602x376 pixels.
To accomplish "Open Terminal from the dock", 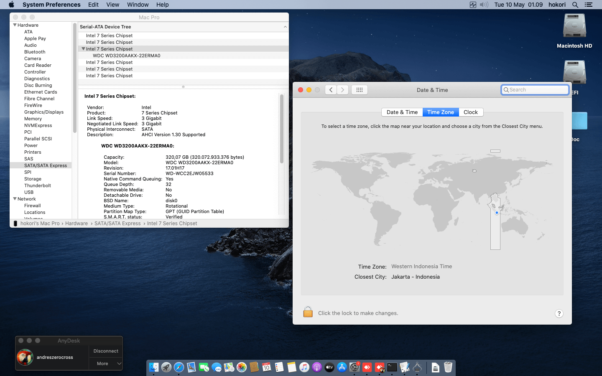I will tap(392, 367).
